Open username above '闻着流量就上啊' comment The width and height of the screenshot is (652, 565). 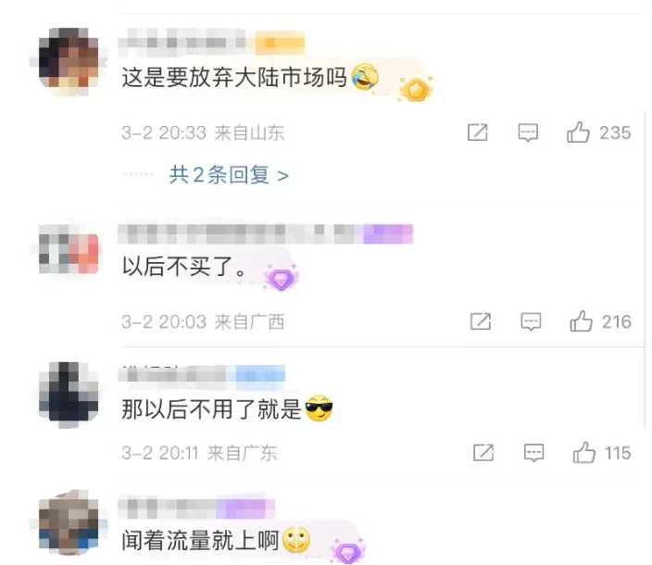tap(196, 508)
